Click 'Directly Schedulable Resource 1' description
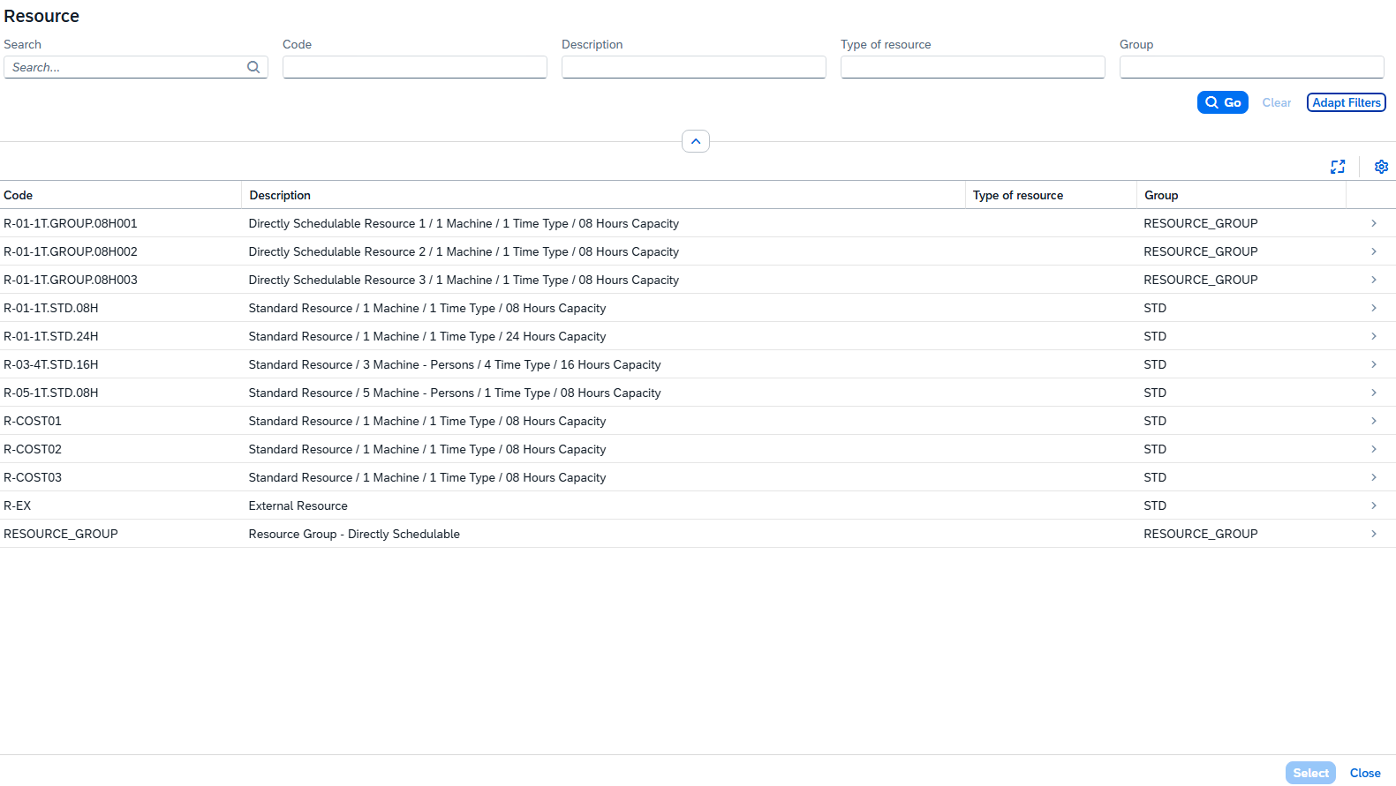This screenshot has height=786, width=1396. pyautogui.click(x=464, y=223)
